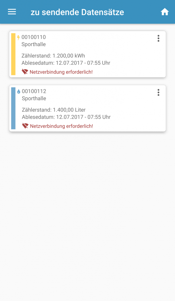Tap meter number 00100110
This screenshot has width=175, height=301.
pyautogui.click(x=33, y=37)
